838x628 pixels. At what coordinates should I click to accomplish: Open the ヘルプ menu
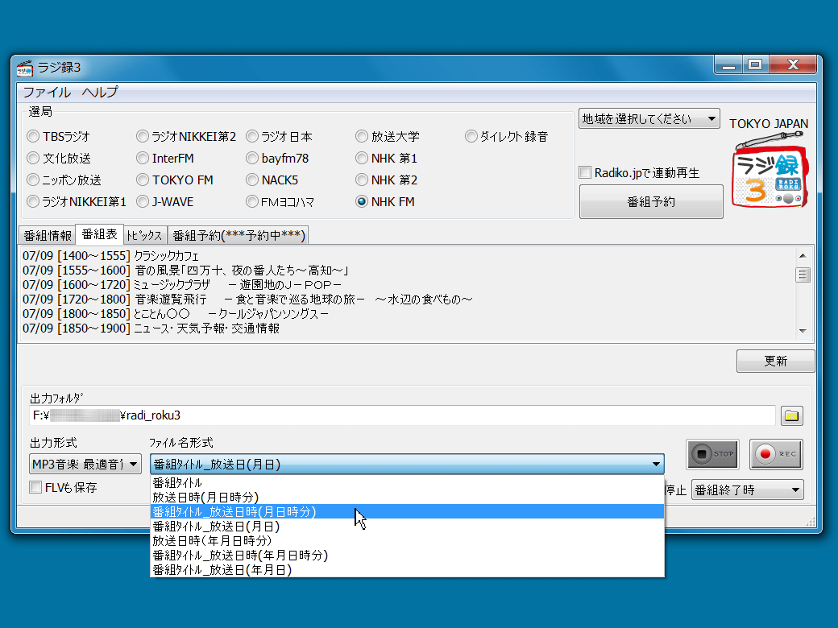pos(100,92)
